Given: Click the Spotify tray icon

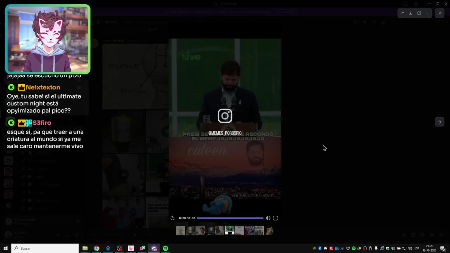Looking at the screenshot, I should click(354, 248).
